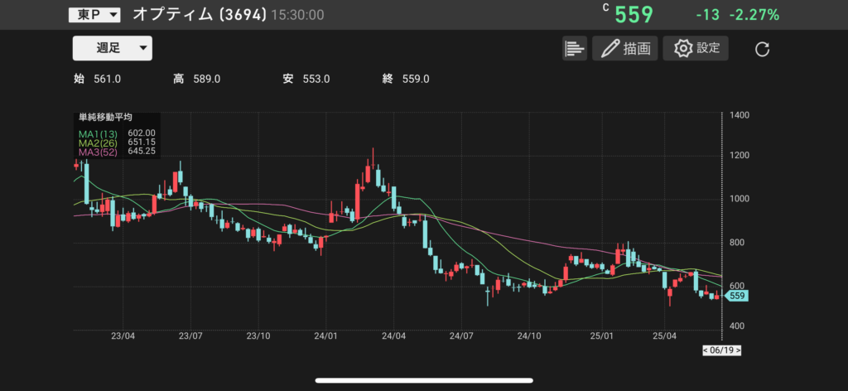Click the 24/07 date axis label
848x391 pixels.
click(461, 336)
